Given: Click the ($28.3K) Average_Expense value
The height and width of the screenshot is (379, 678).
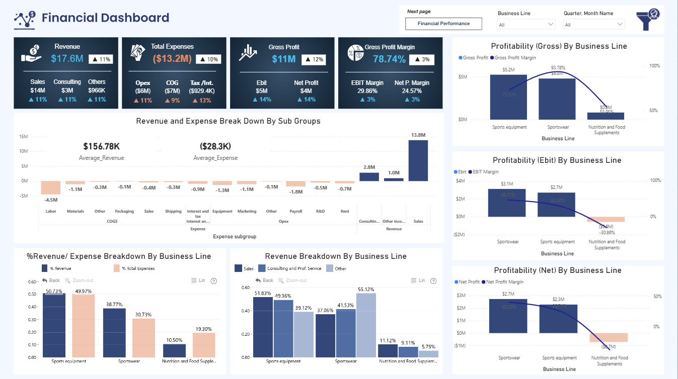Looking at the screenshot, I should [215, 146].
